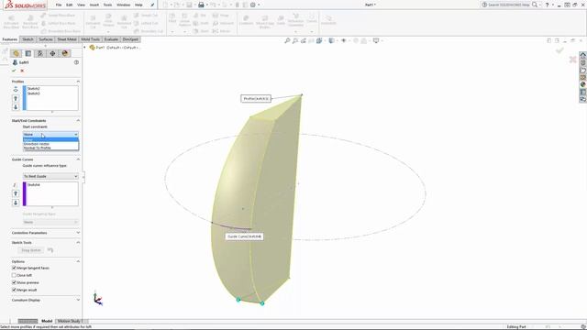Select the Model tab at bottom
The image size is (587, 330).
click(x=47, y=321)
